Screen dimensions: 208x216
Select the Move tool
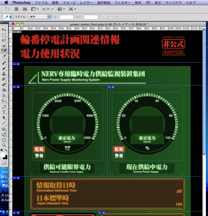[x=4, y=29]
